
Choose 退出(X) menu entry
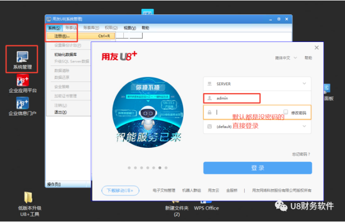60,113
